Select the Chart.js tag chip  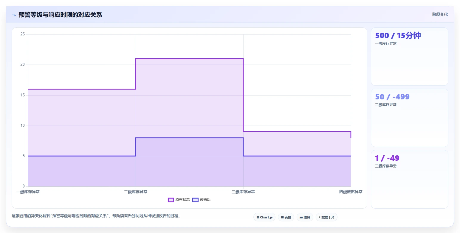coord(264,217)
